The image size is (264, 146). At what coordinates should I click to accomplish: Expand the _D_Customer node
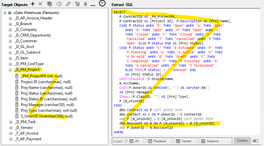[x=10, y=41]
